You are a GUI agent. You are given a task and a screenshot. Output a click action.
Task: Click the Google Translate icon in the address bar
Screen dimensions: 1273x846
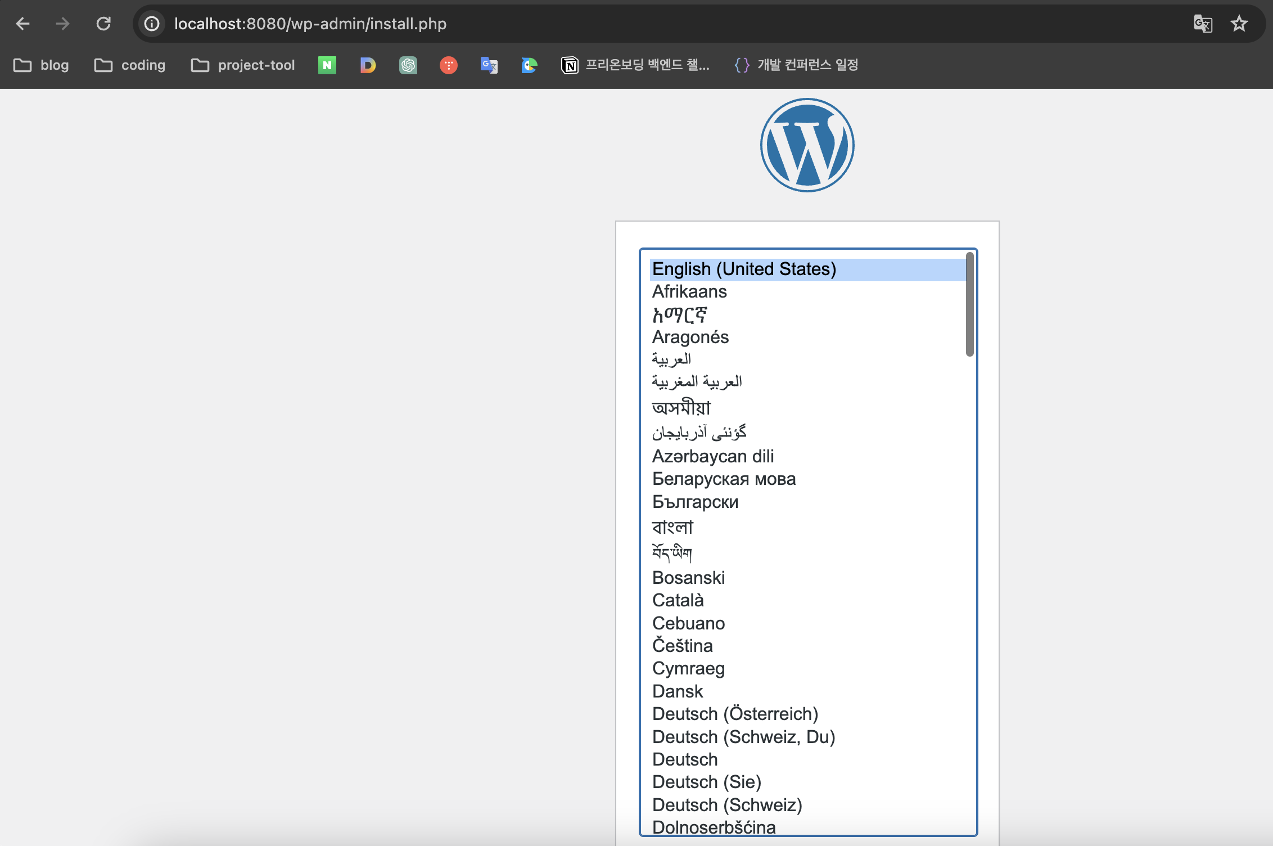click(x=1203, y=24)
